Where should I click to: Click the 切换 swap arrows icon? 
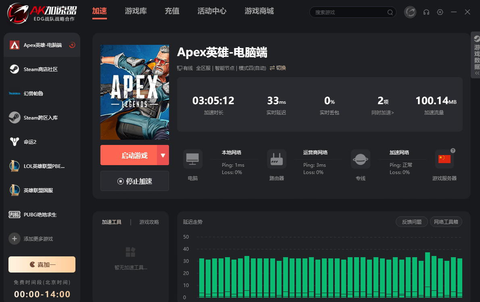point(272,68)
